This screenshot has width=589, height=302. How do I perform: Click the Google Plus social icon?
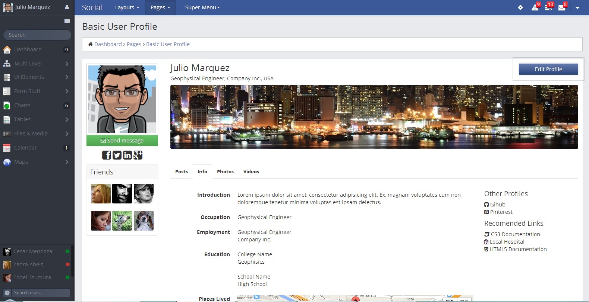point(138,155)
